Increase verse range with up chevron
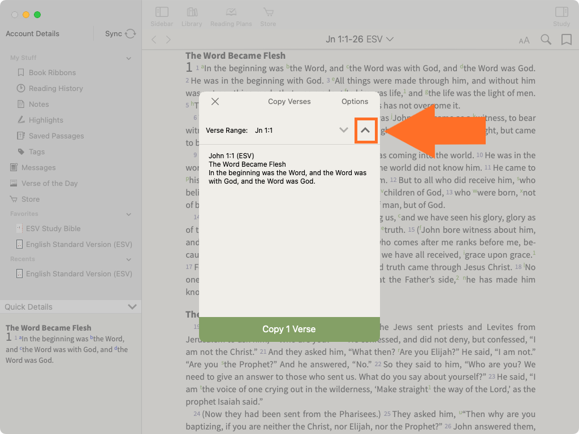579x434 pixels. [x=366, y=130]
